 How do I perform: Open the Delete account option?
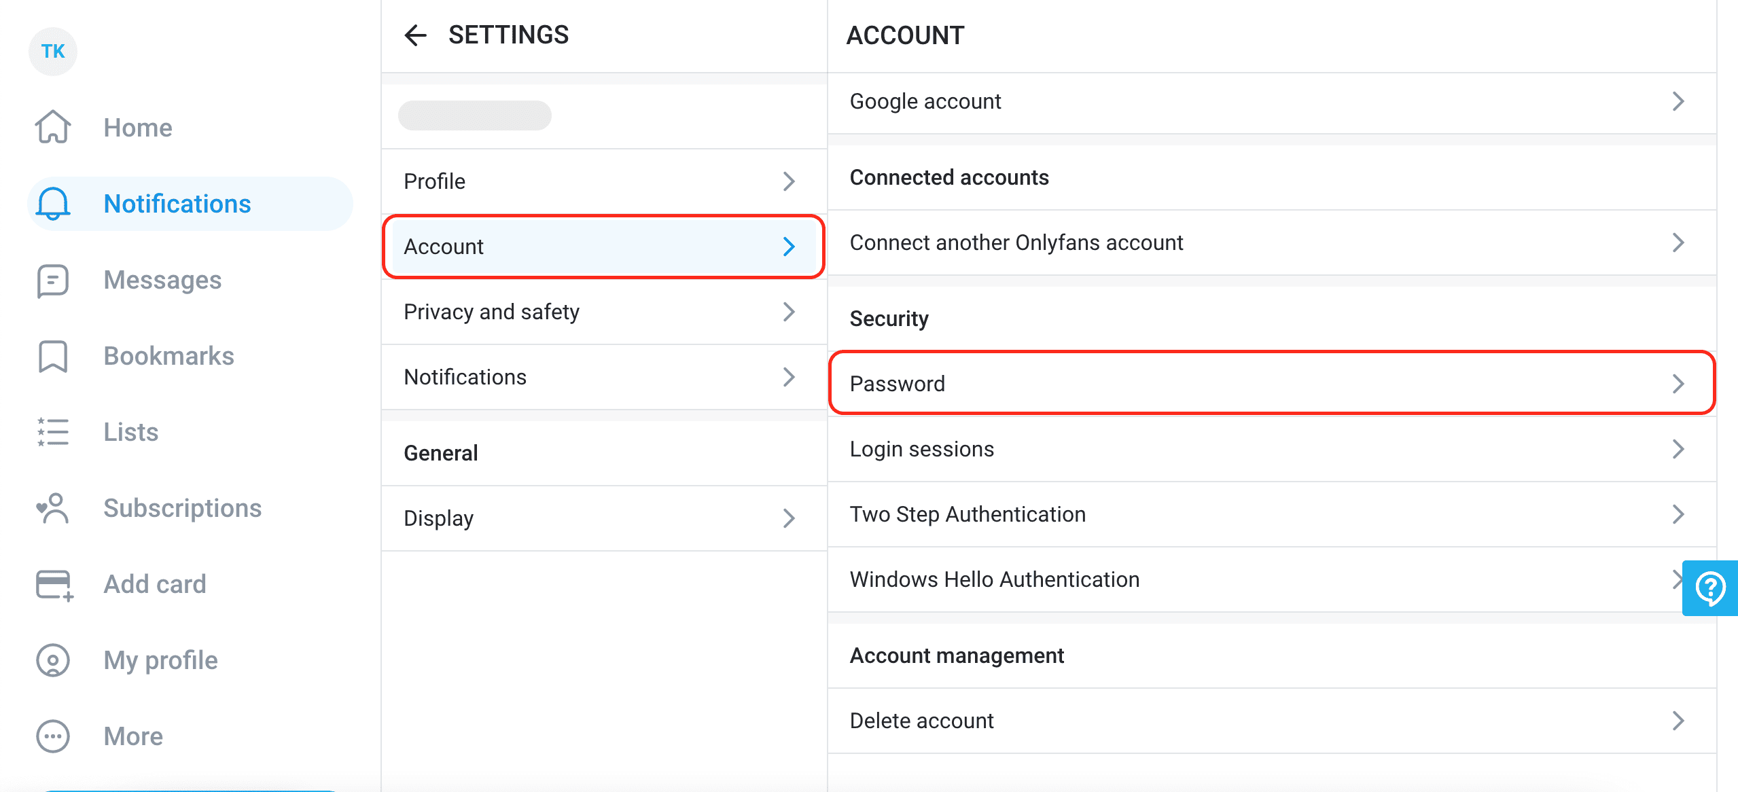click(x=1271, y=721)
